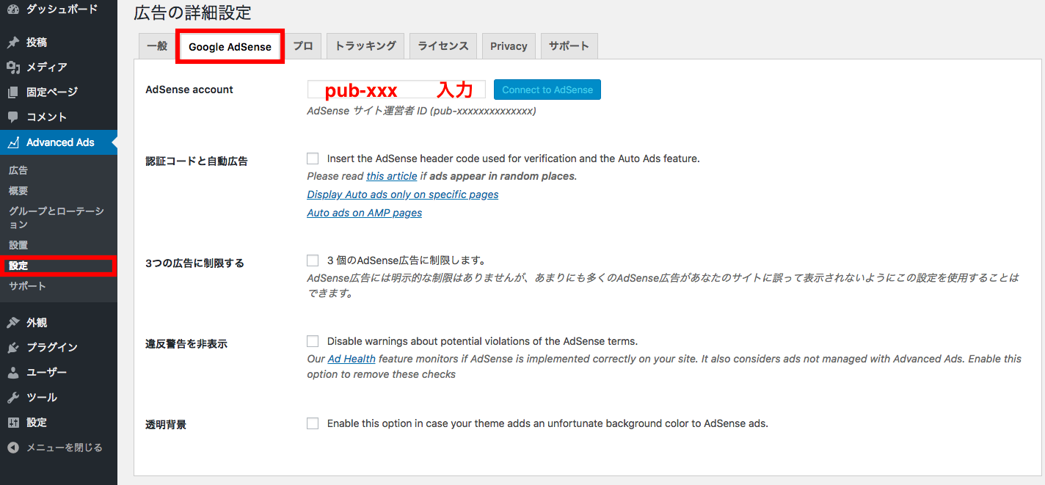Viewport: 1045px width, 485px height.
Task: Open the プロ tab
Action: click(x=303, y=45)
